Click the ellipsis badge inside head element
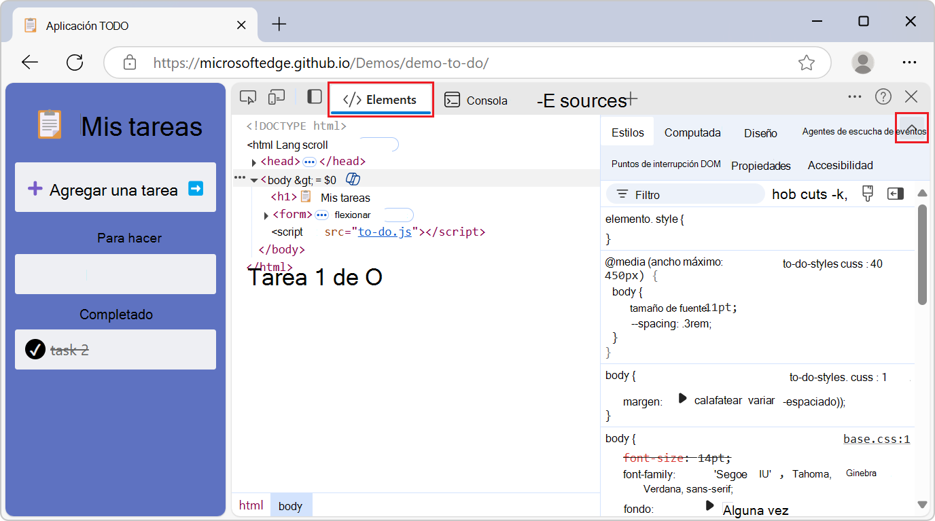The width and height of the screenshot is (935, 521). pos(309,162)
